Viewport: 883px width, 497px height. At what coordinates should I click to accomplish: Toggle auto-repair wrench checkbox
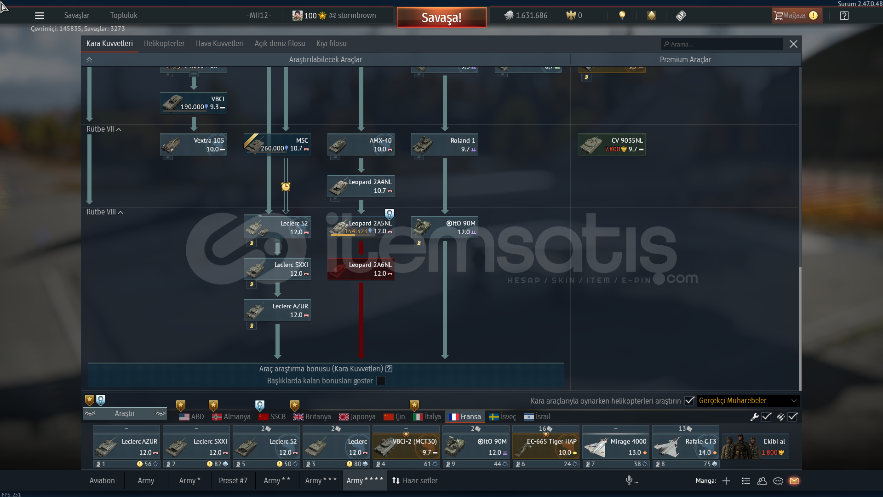pyautogui.click(x=766, y=417)
